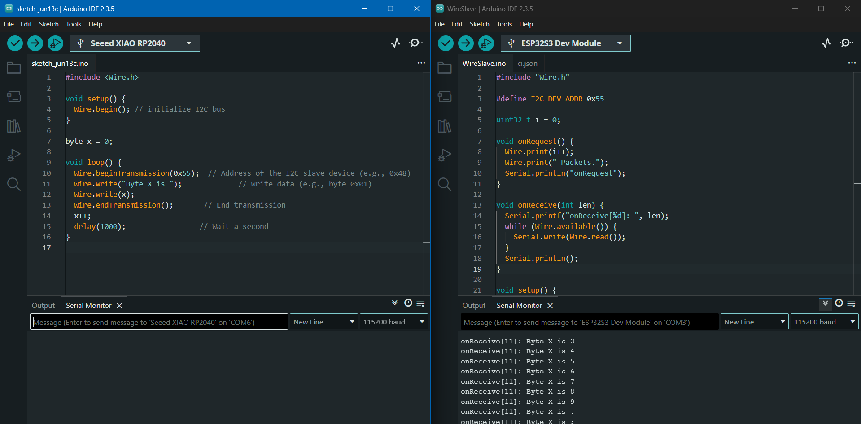The image size is (861, 424).
Task: Focus the message input for the ESP32S3 Dev Module
Action: pyautogui.click(x=590, y=322)
